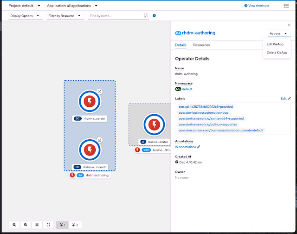Click the Dec 4, 10:42 am timestamp
The width and height of the screenshot is (297, 234).
pos(191,162)
